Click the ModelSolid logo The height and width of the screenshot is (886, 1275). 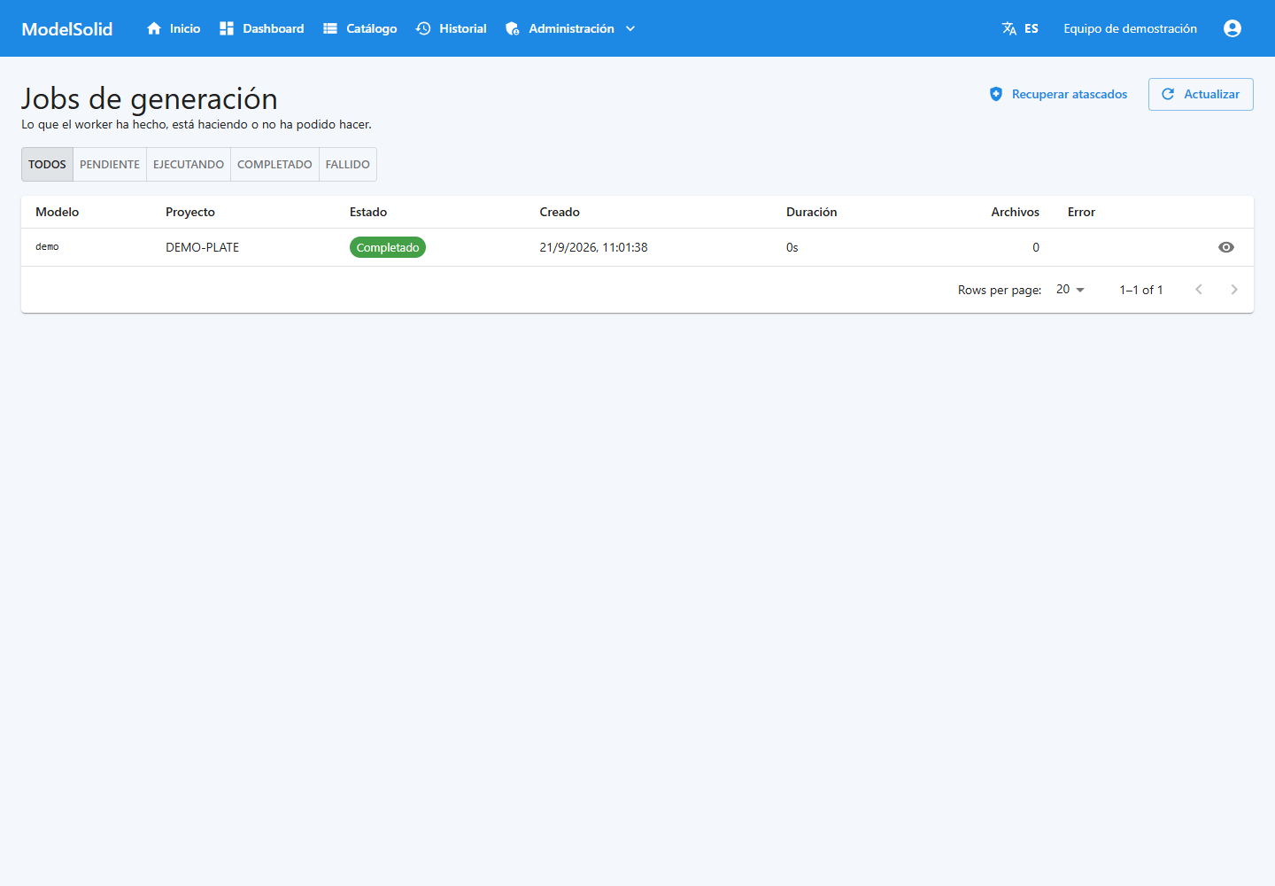(67, 28)
